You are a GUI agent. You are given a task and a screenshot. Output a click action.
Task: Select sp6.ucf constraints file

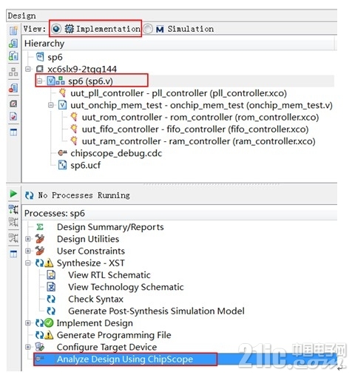point(85,165)
